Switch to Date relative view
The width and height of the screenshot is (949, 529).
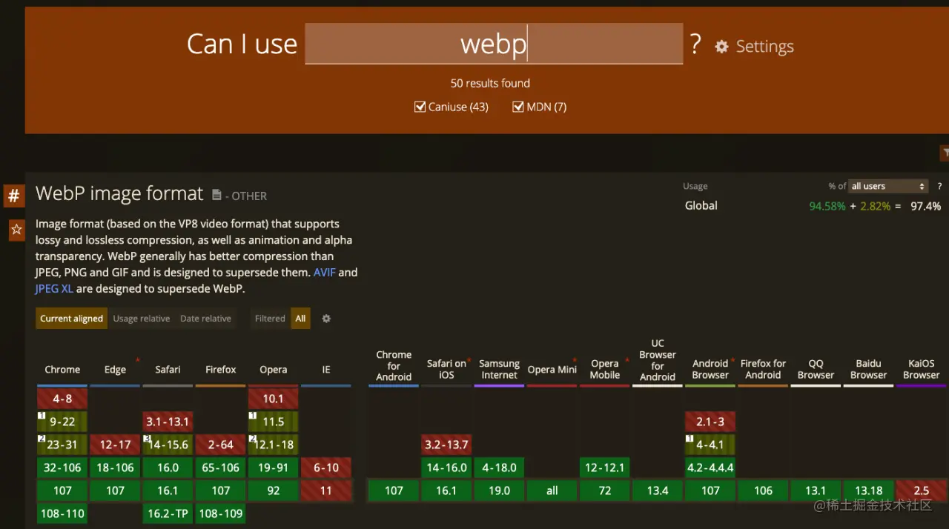pyautogui.click(x=205, y=319)
